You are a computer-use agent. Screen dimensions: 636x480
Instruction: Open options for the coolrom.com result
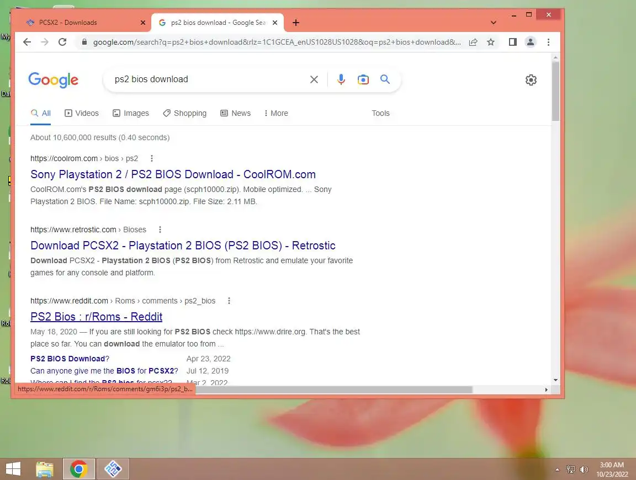click(x=152, y=158)
